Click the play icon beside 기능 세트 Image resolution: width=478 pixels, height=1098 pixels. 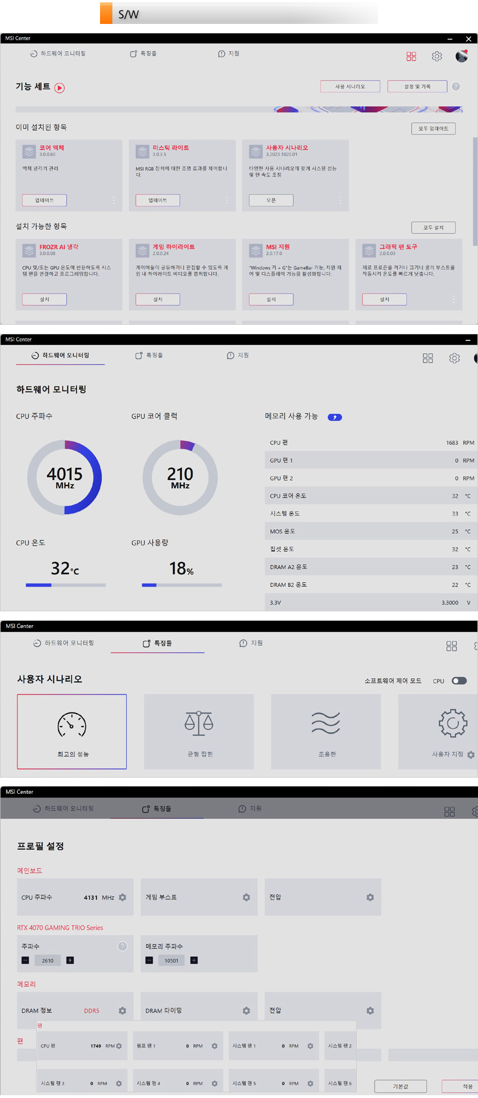coord(59,87)
